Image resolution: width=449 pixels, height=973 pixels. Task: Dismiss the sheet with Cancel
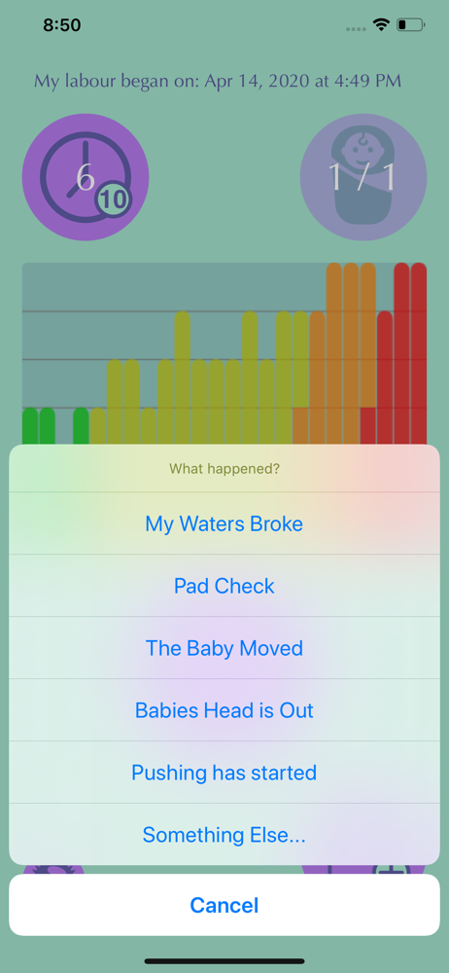[224, 905]
